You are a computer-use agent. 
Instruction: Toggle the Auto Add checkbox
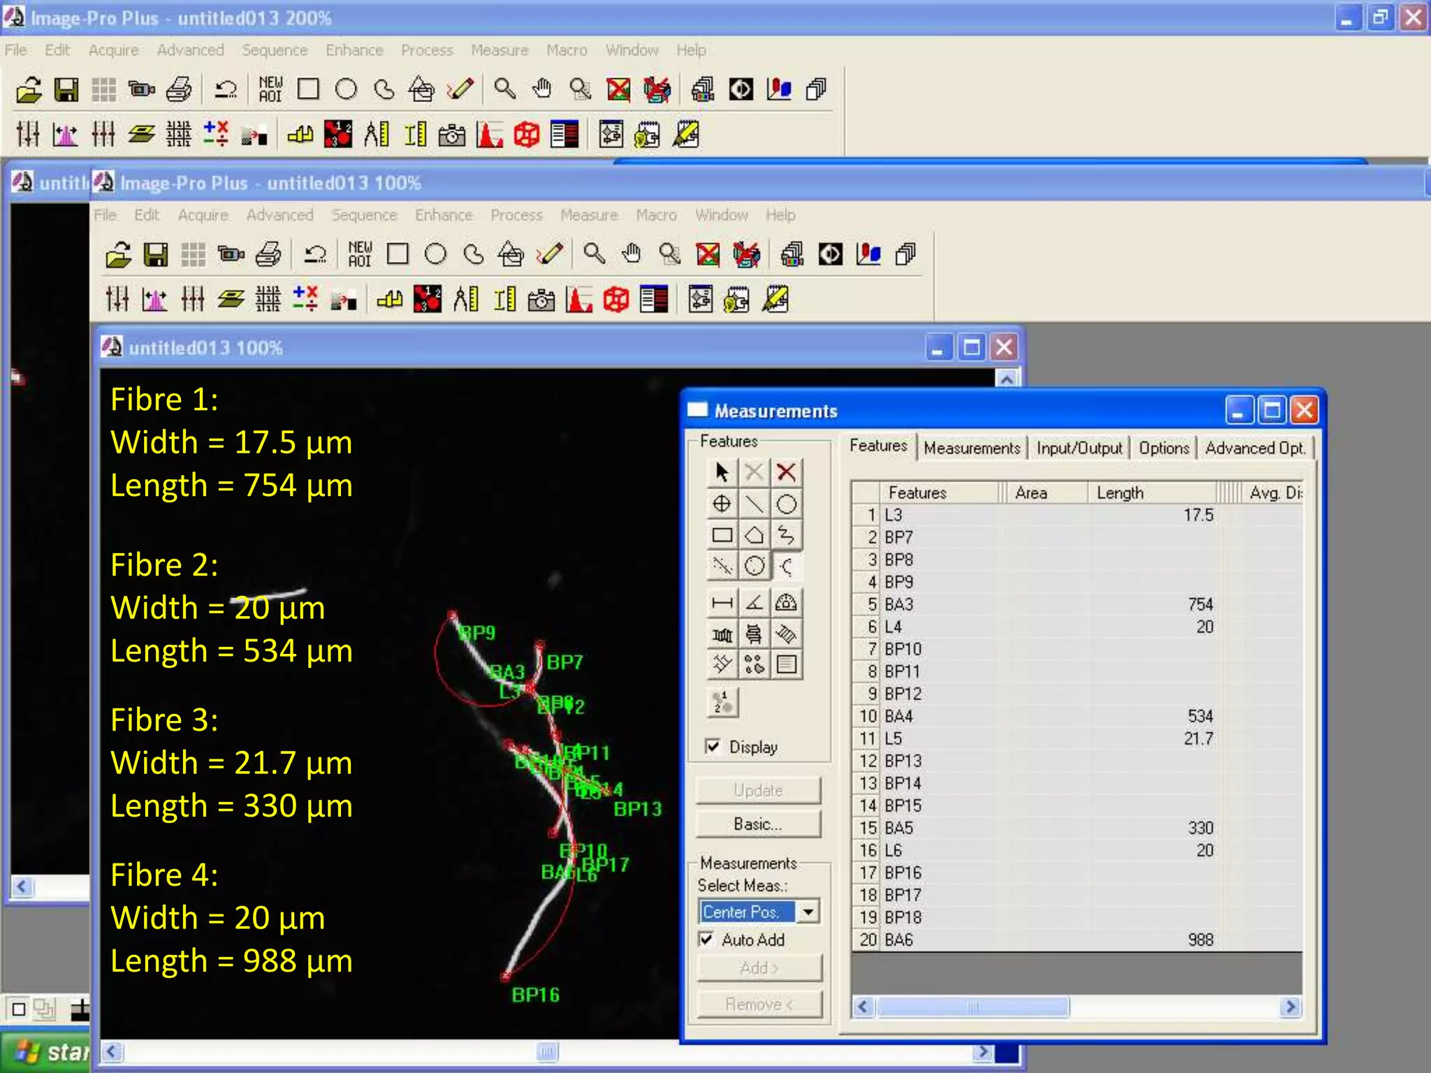pyautogui.click(x=706, y=939)
